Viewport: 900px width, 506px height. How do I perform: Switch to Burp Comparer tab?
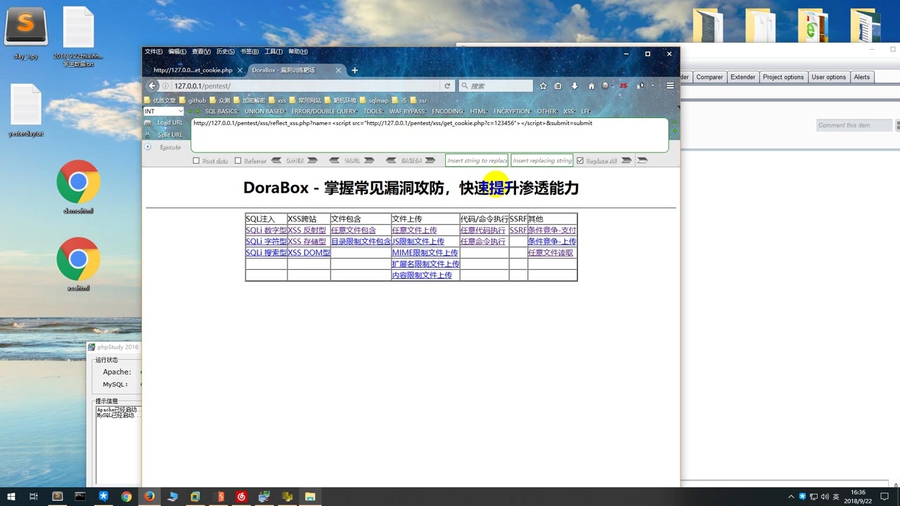(x=709, y=77)
